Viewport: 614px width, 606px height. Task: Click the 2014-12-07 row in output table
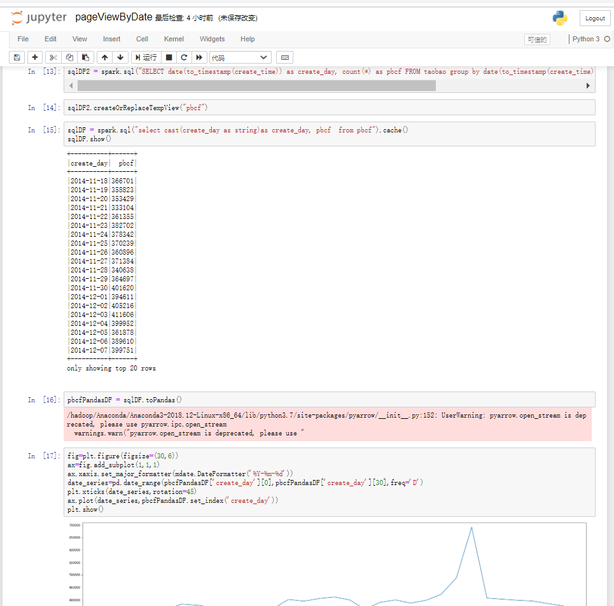click(x=102, y=350)
